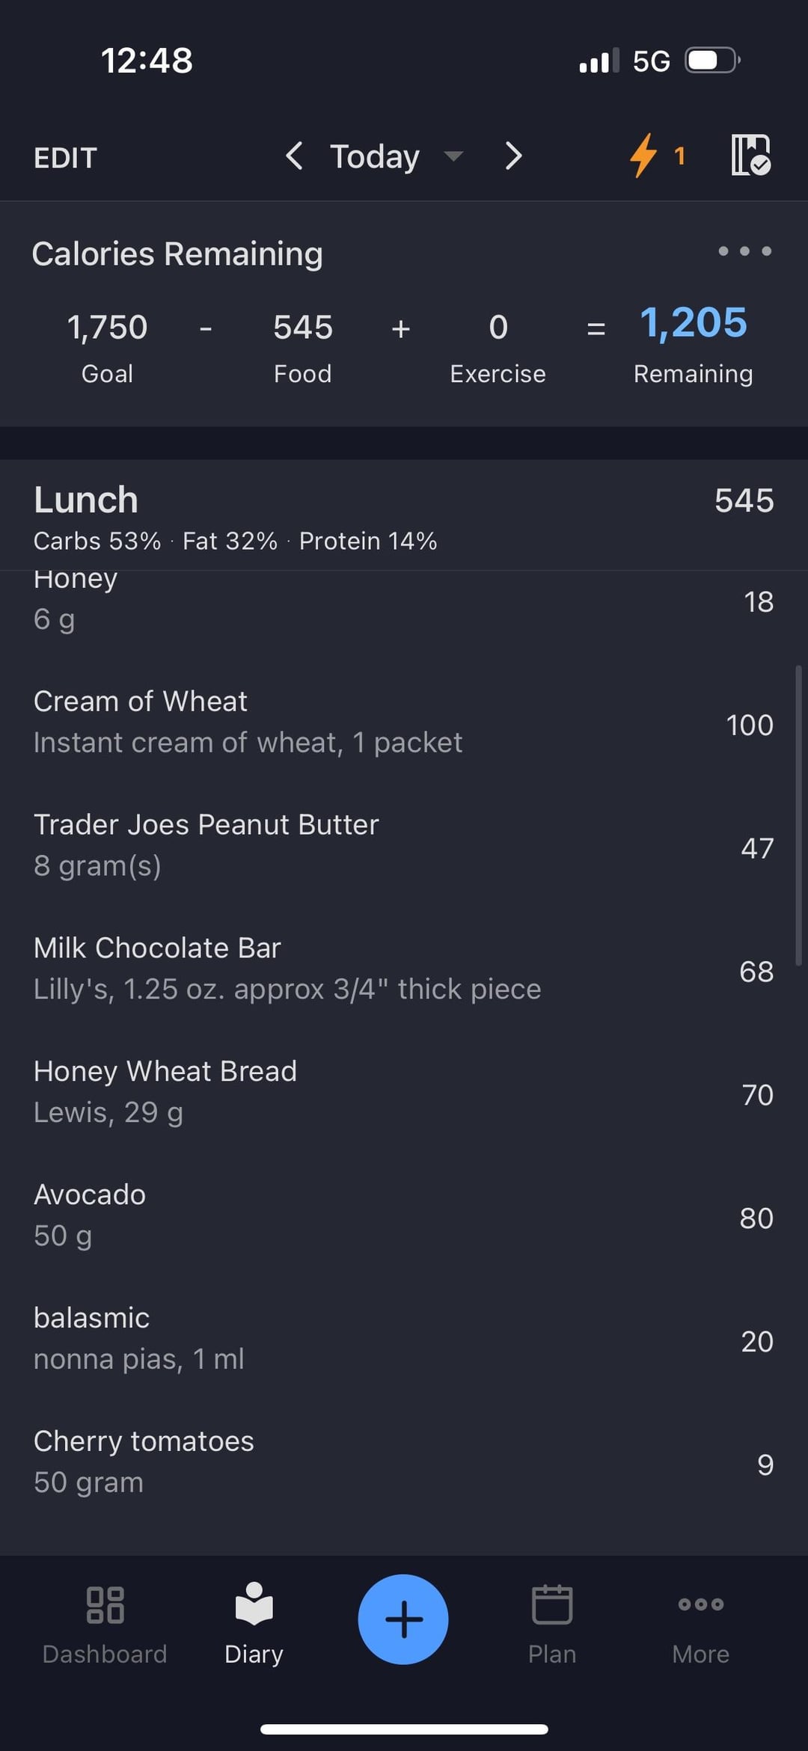Image resolution: width=808 pixels, height=1751 pixels.
Task: Tap the blue plus add button
Action: coord(403,1619)
